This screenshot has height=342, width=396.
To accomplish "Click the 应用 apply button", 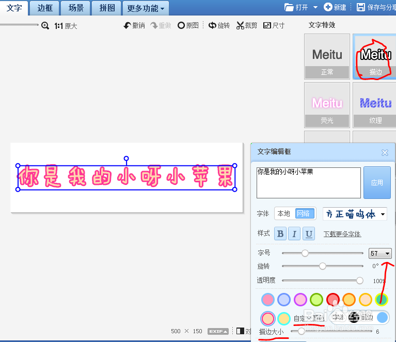I will click(377, 182).
